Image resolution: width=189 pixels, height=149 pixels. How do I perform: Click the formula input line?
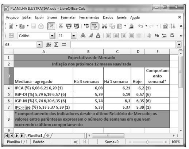tap(123, 45)
